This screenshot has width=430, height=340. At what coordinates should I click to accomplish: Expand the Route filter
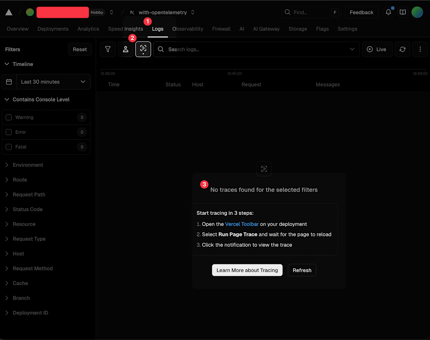point(16,180)
